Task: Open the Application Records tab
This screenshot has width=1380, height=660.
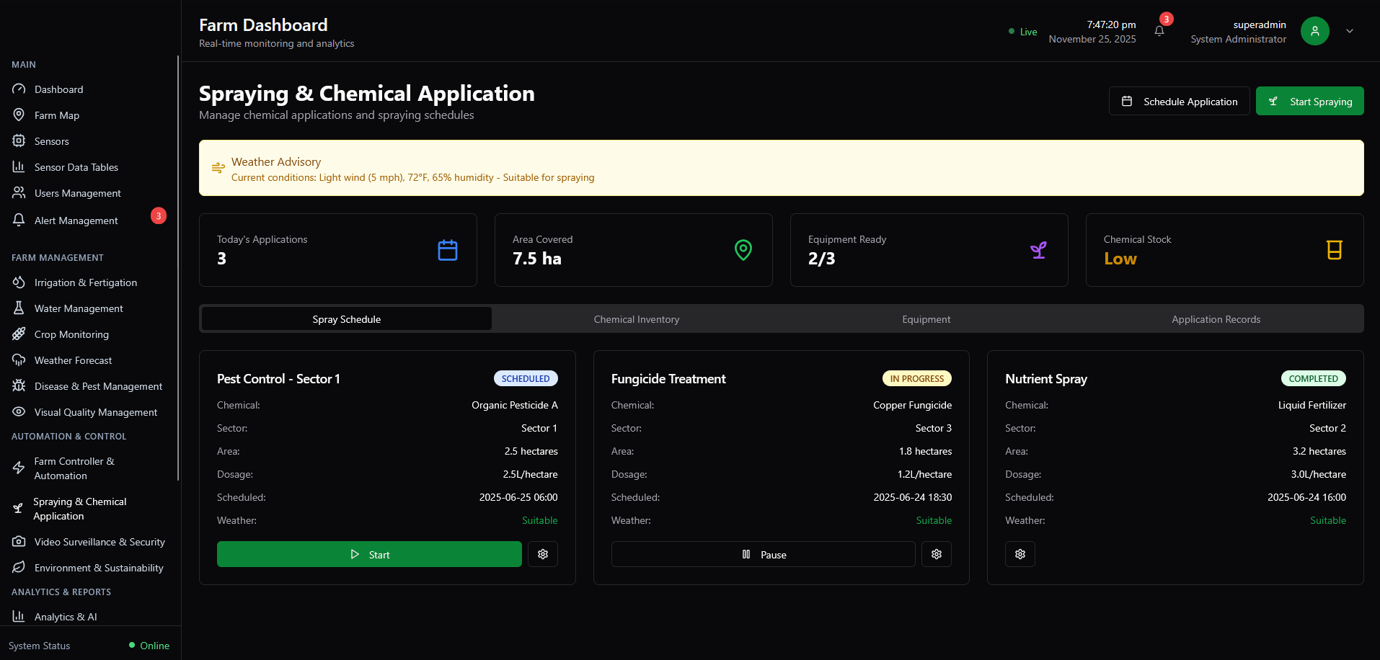Action: [x=1216, y=319]
